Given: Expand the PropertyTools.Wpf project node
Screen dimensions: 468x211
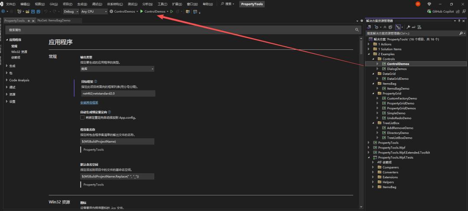Looking at the screenshot, I should [369, 147].
